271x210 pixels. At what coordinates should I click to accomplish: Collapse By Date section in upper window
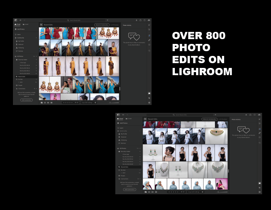[x=36, y=79]
